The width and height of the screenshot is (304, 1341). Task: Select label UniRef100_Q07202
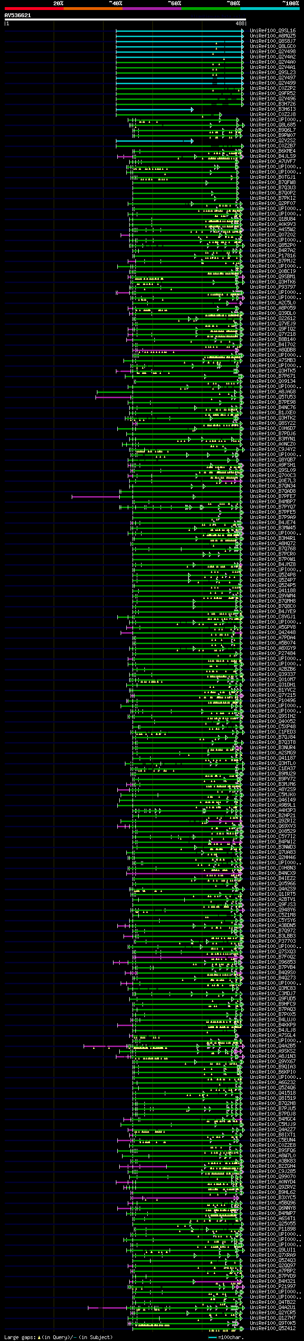(x=272, y=235)
